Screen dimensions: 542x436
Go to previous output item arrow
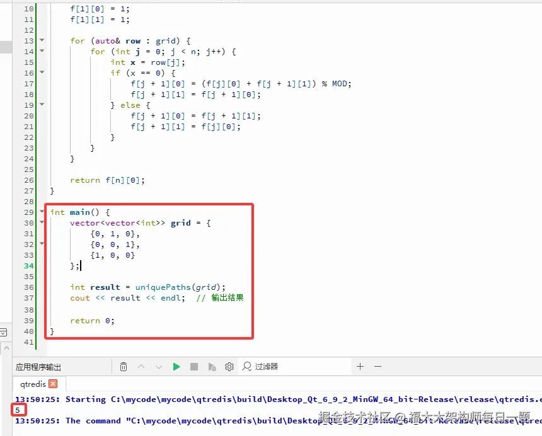(141, 367)
